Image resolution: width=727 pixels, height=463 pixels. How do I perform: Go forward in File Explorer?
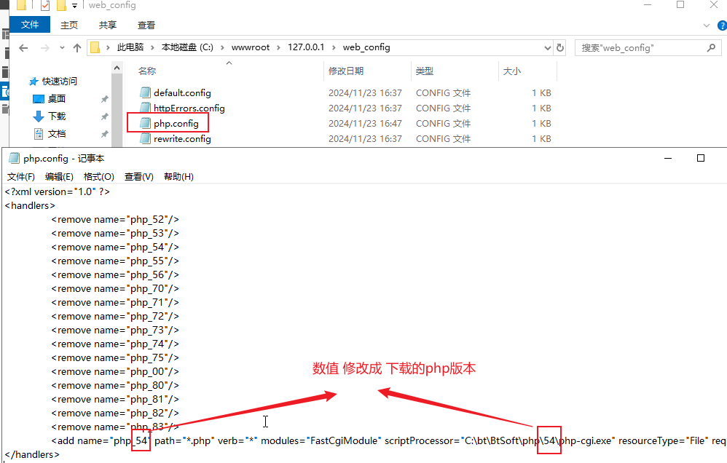(x=44, y=48)
